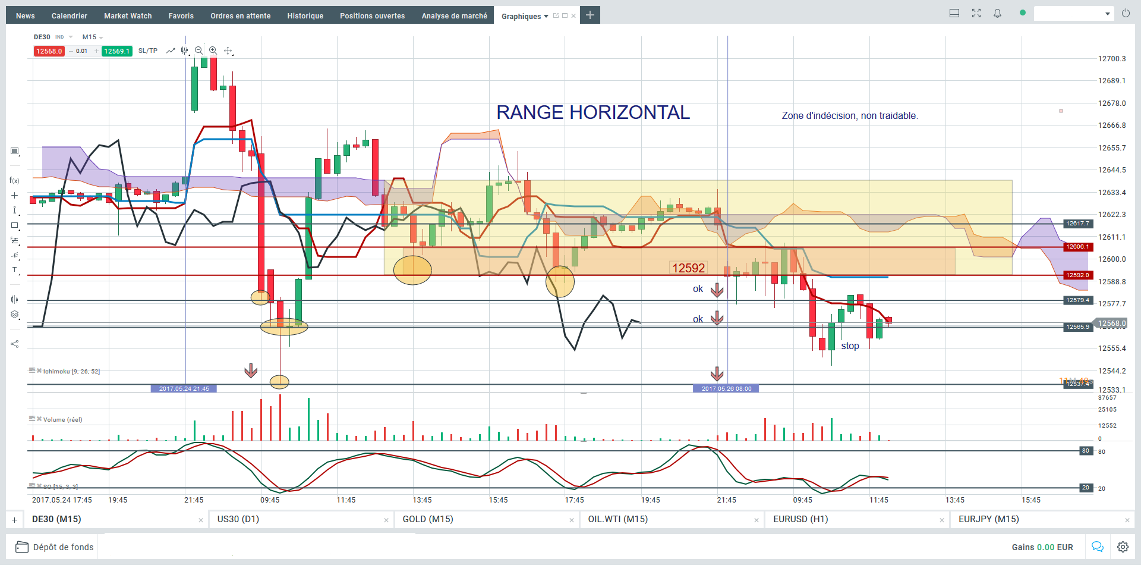Close the GOLD (M15) chart tab

(572, 520)
